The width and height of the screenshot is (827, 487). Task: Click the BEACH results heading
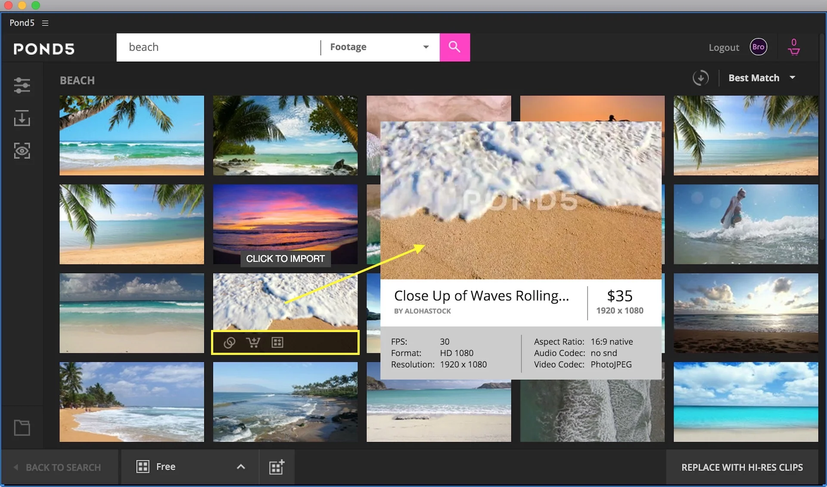click(x=77, y=80)
